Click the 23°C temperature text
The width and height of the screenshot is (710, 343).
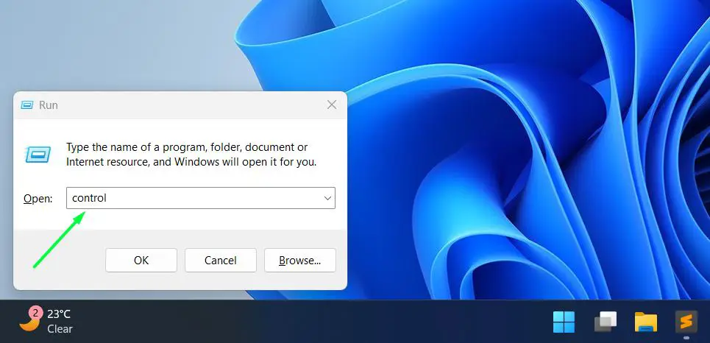pos(59,314)
